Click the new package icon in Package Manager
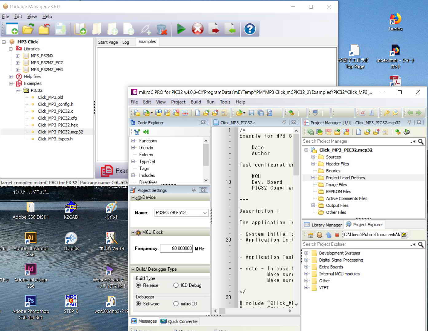This screenshot has width=428, height=331. (x=12, y=29)
